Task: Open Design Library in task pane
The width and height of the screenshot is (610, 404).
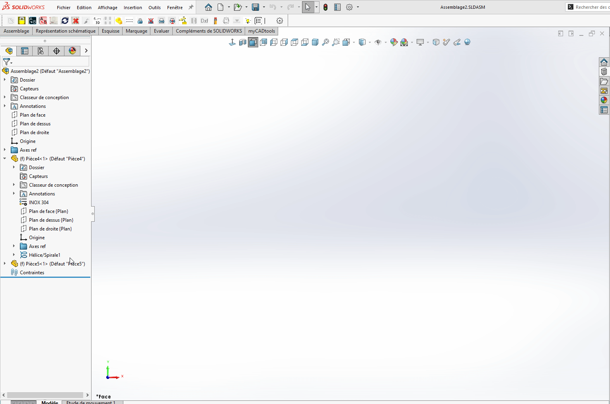Action: click(604, 72)
